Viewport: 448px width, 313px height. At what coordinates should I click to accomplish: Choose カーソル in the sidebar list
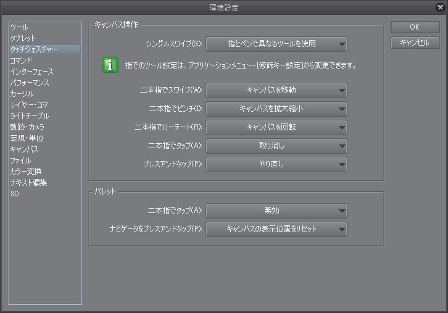coord(22,94)
